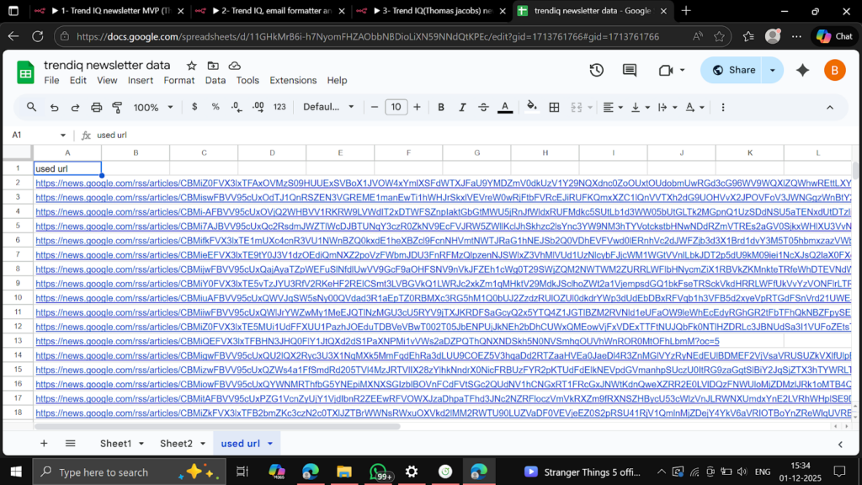Click the undo arrow in toolbar
The width and height of the screenshot is (862, 485).
pos(55,107)
